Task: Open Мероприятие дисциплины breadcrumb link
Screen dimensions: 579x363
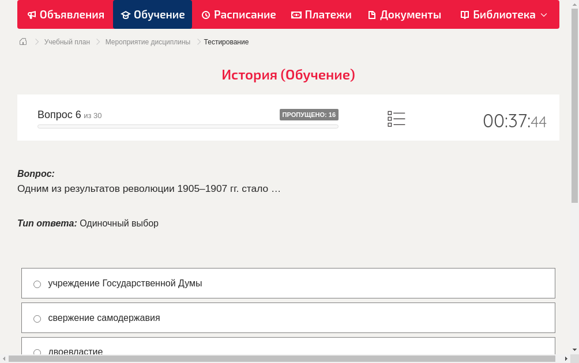Action: pyautogui.click(x=148, y=42)
